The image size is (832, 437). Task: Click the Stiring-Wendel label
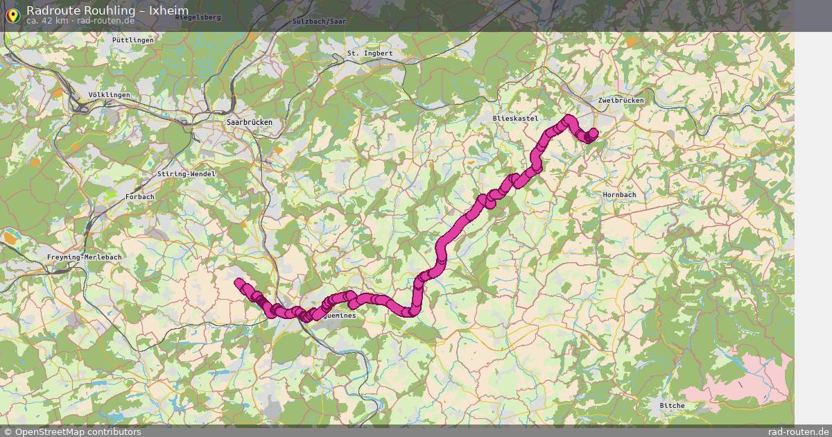(187, 173)
